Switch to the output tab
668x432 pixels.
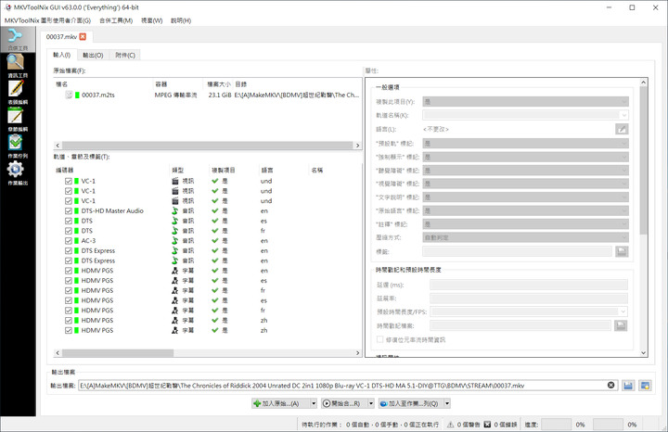(x=93, y=56)
